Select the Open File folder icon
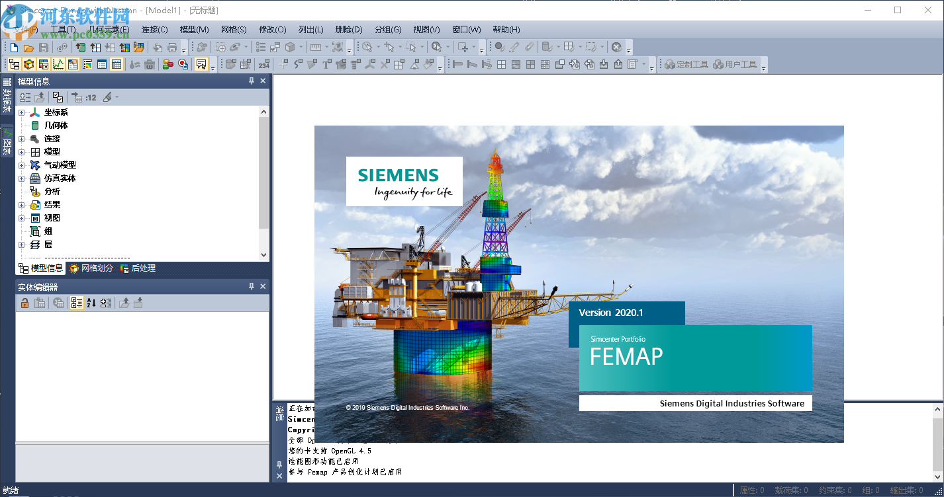Image resolution: width=944 pixels, height=497 pixels. (x=28, y=47)
